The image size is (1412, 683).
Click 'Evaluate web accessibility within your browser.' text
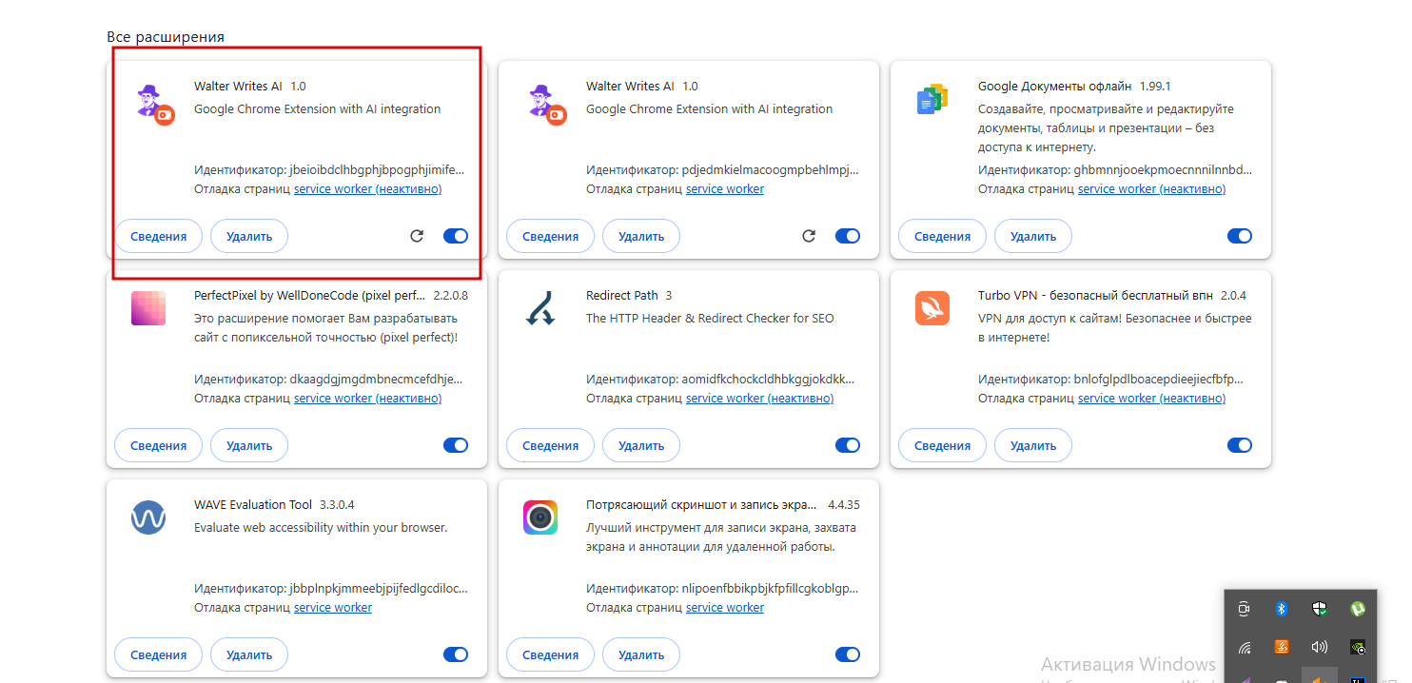(321, 528)
